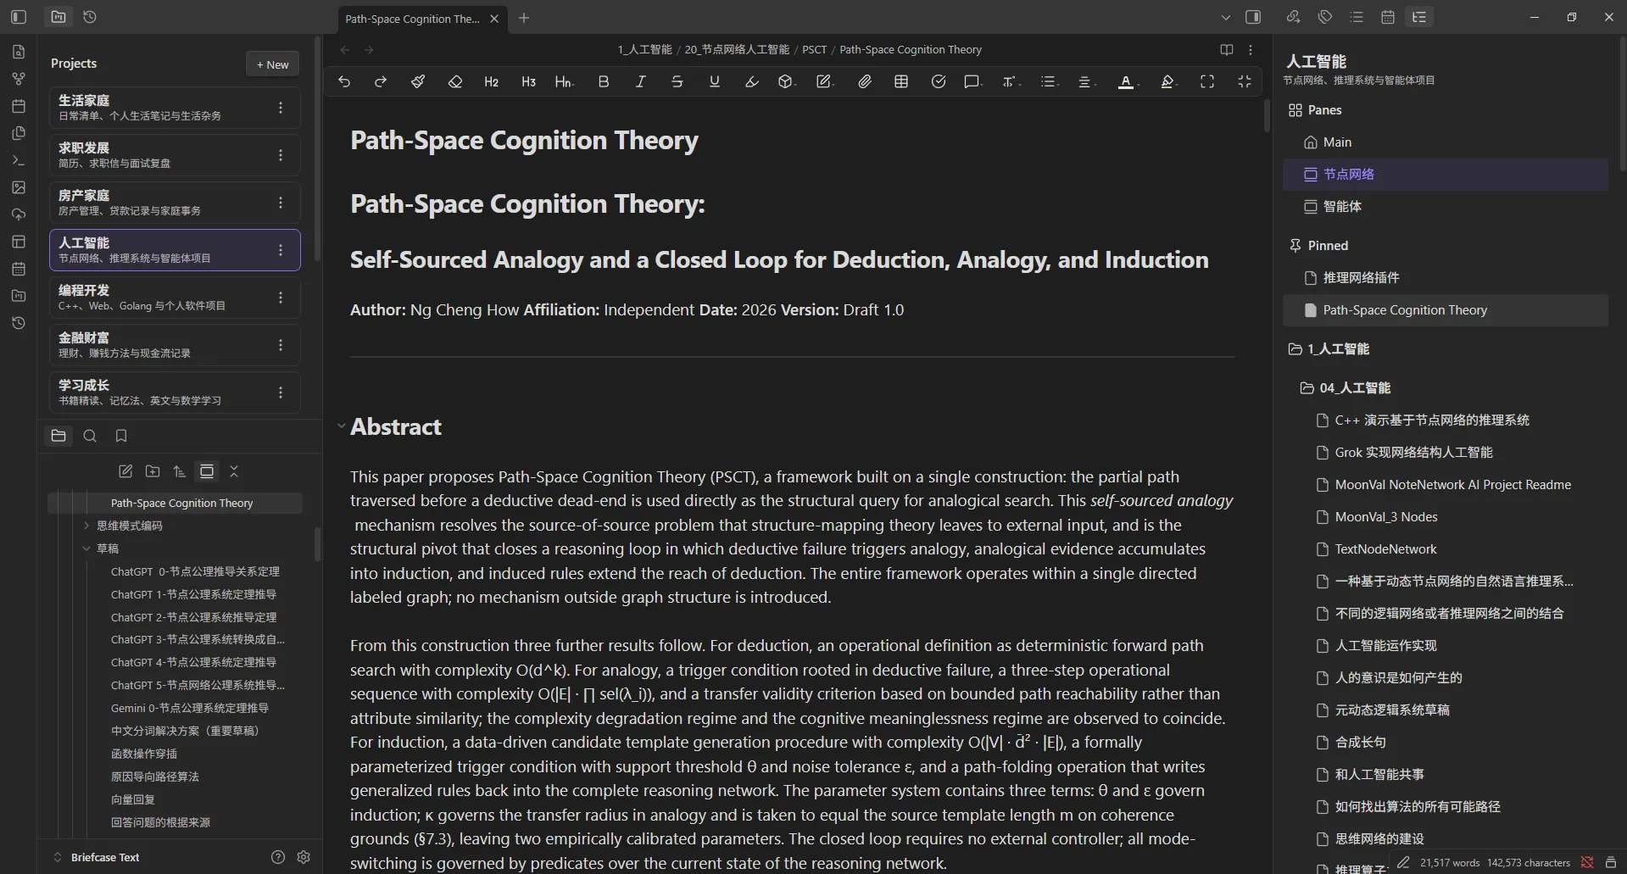Switch to bookmarks tab in sidebar
This screenshot has width=1627, height=874.
[121, 436]
